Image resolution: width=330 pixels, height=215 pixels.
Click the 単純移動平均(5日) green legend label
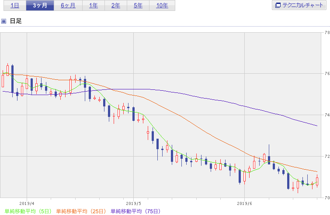point(28,211)
